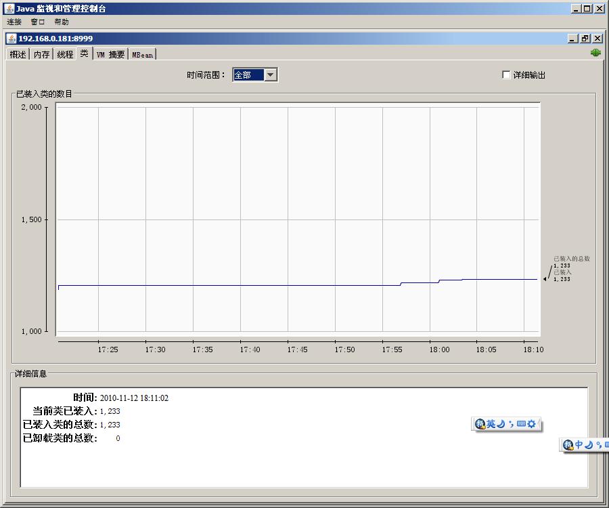The image size is (609, 508).
Task: Switch to the 线程 tab
Action: point(65,54)
